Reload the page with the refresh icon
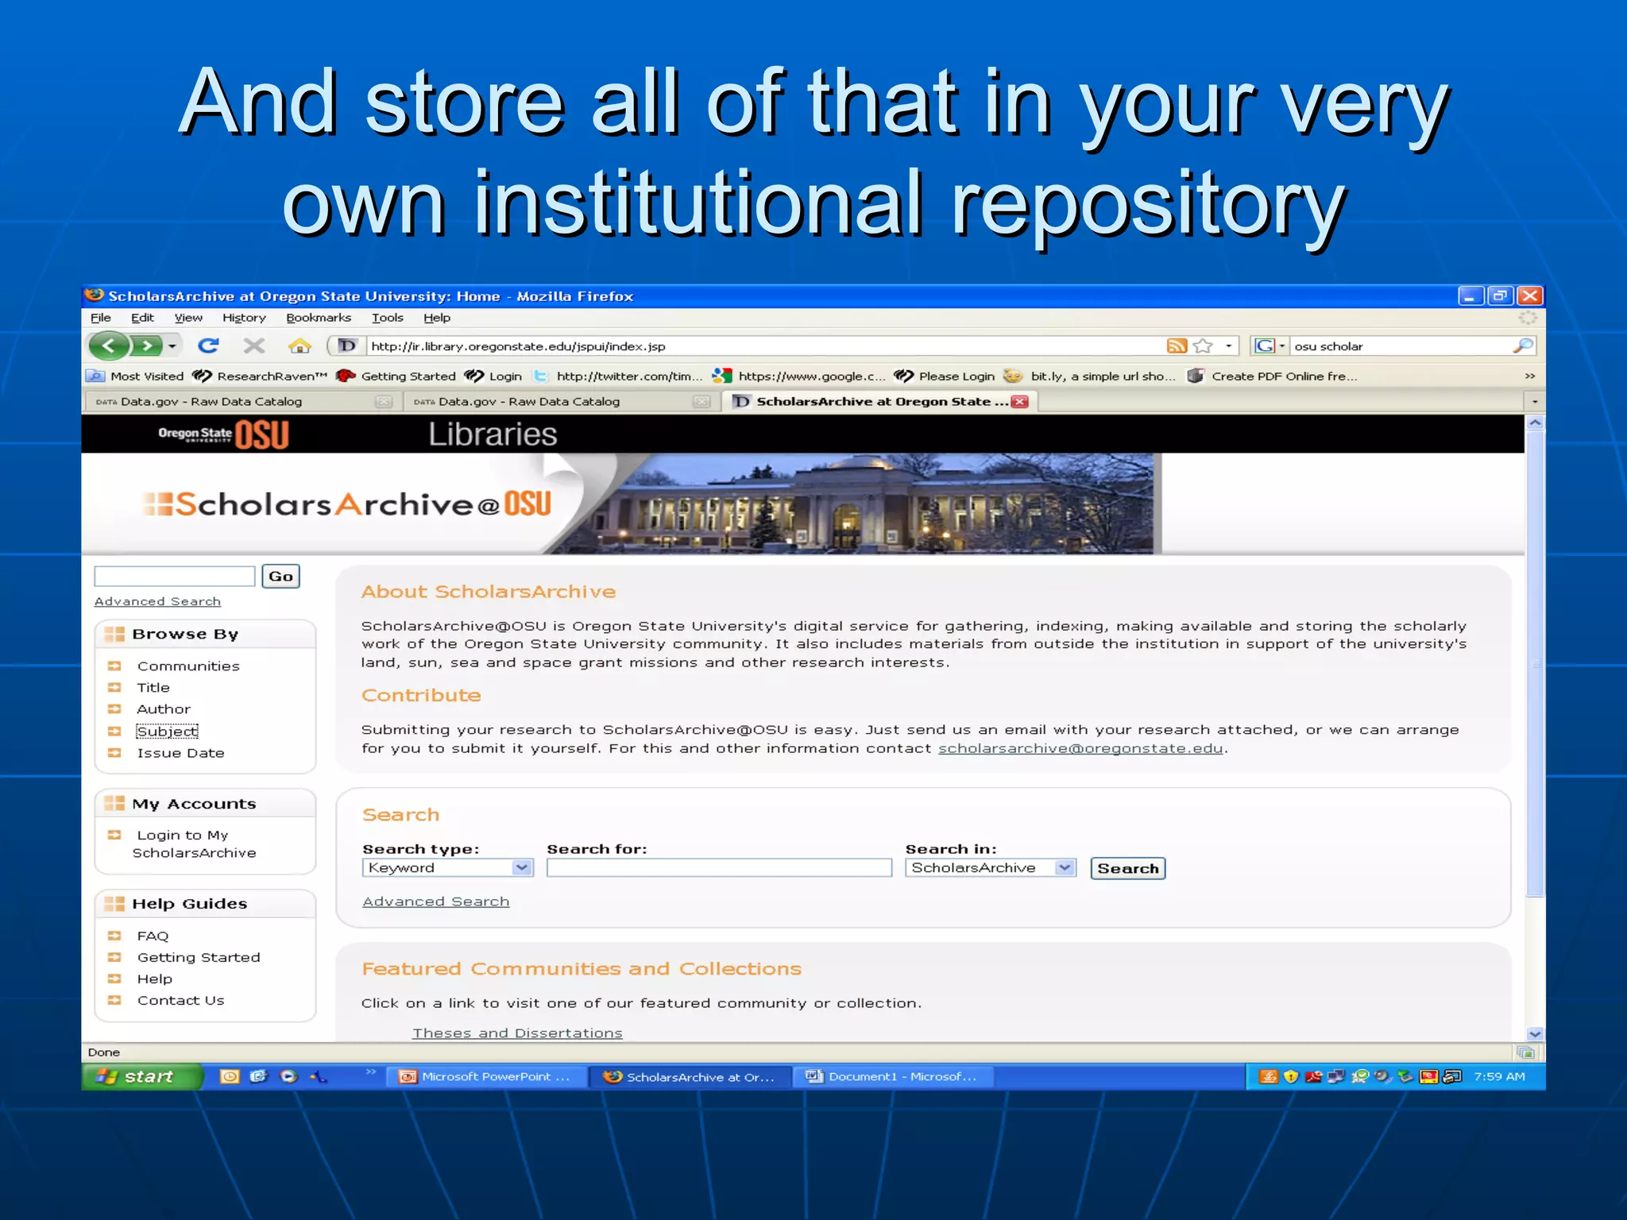The width and height of the screenshot is (1627, 1220). point(209,346)
